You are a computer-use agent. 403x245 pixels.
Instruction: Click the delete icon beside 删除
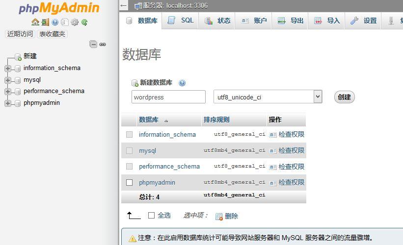click(219, 217)
